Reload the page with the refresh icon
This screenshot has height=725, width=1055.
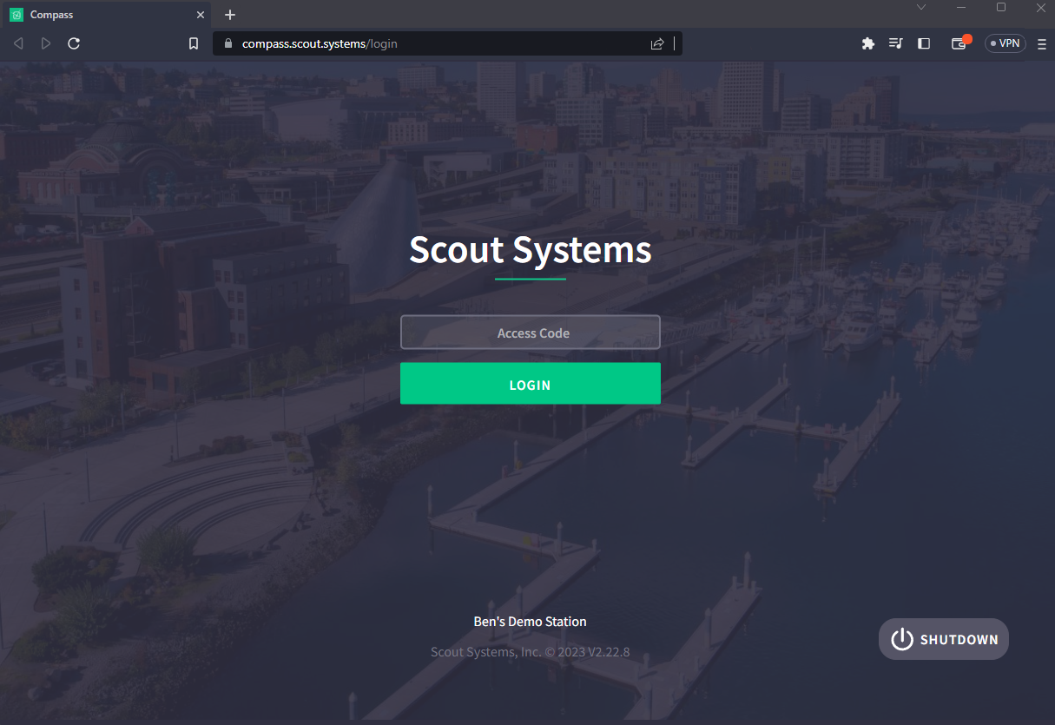tap(74, 43)
